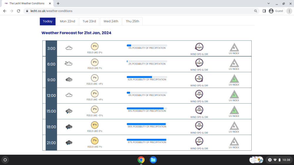
Task: Open Chrome three-dot menu
Action: point(289,11)
